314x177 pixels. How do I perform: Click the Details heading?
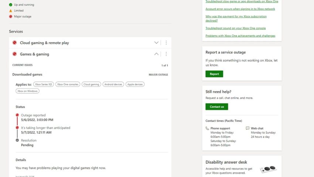tap(21, 160)
